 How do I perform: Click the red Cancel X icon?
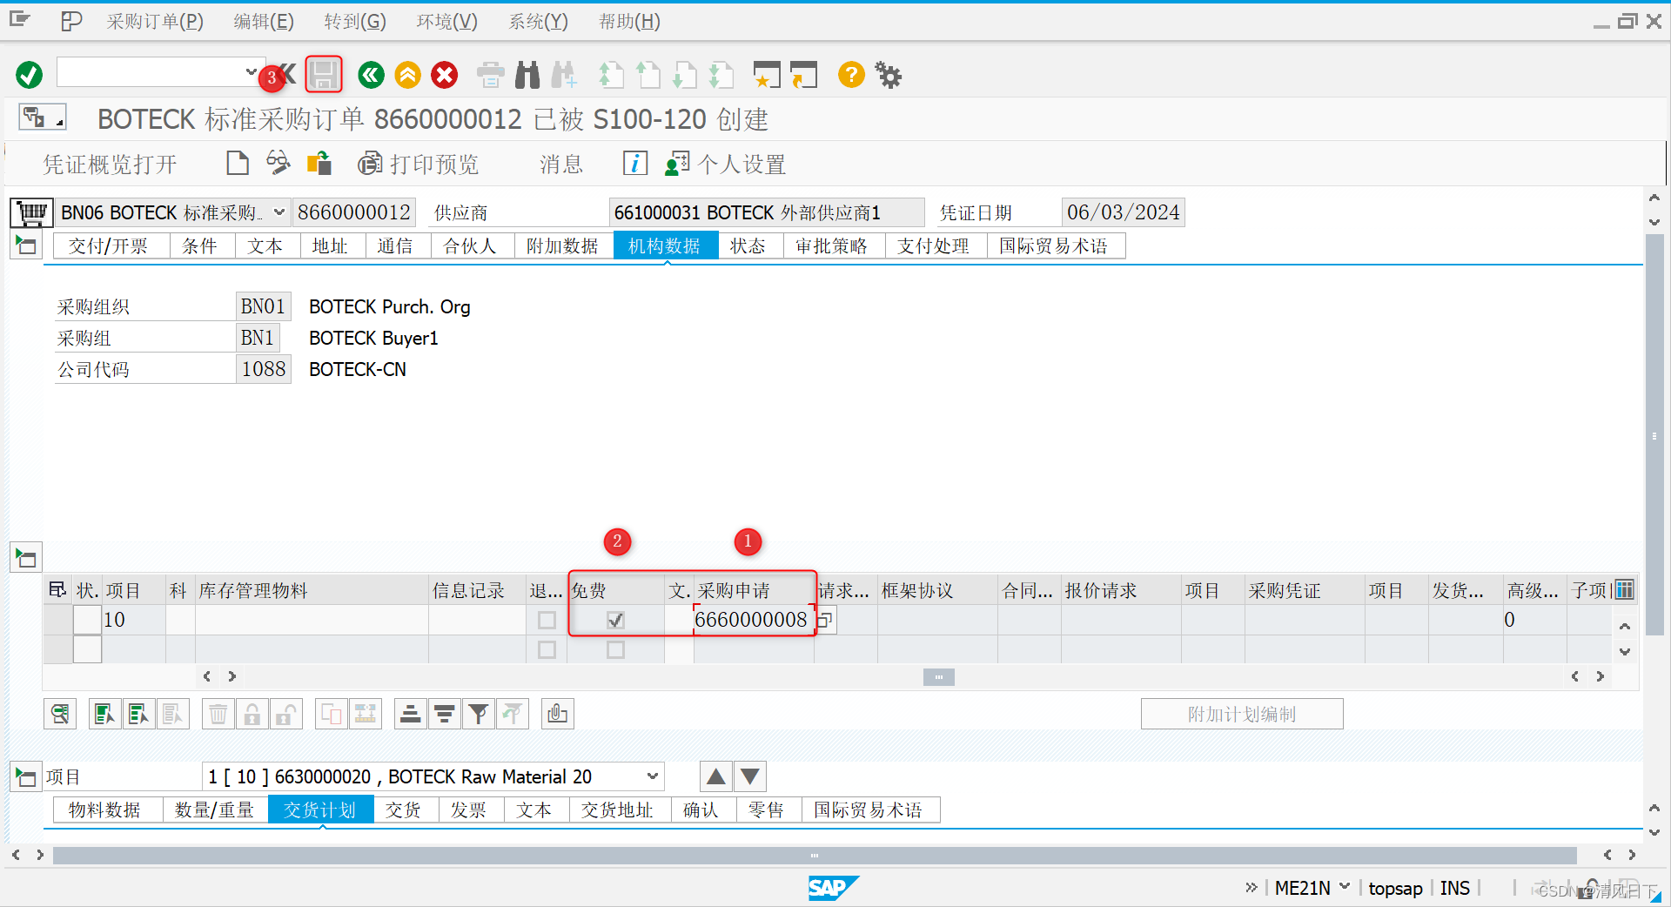[445, 75]
